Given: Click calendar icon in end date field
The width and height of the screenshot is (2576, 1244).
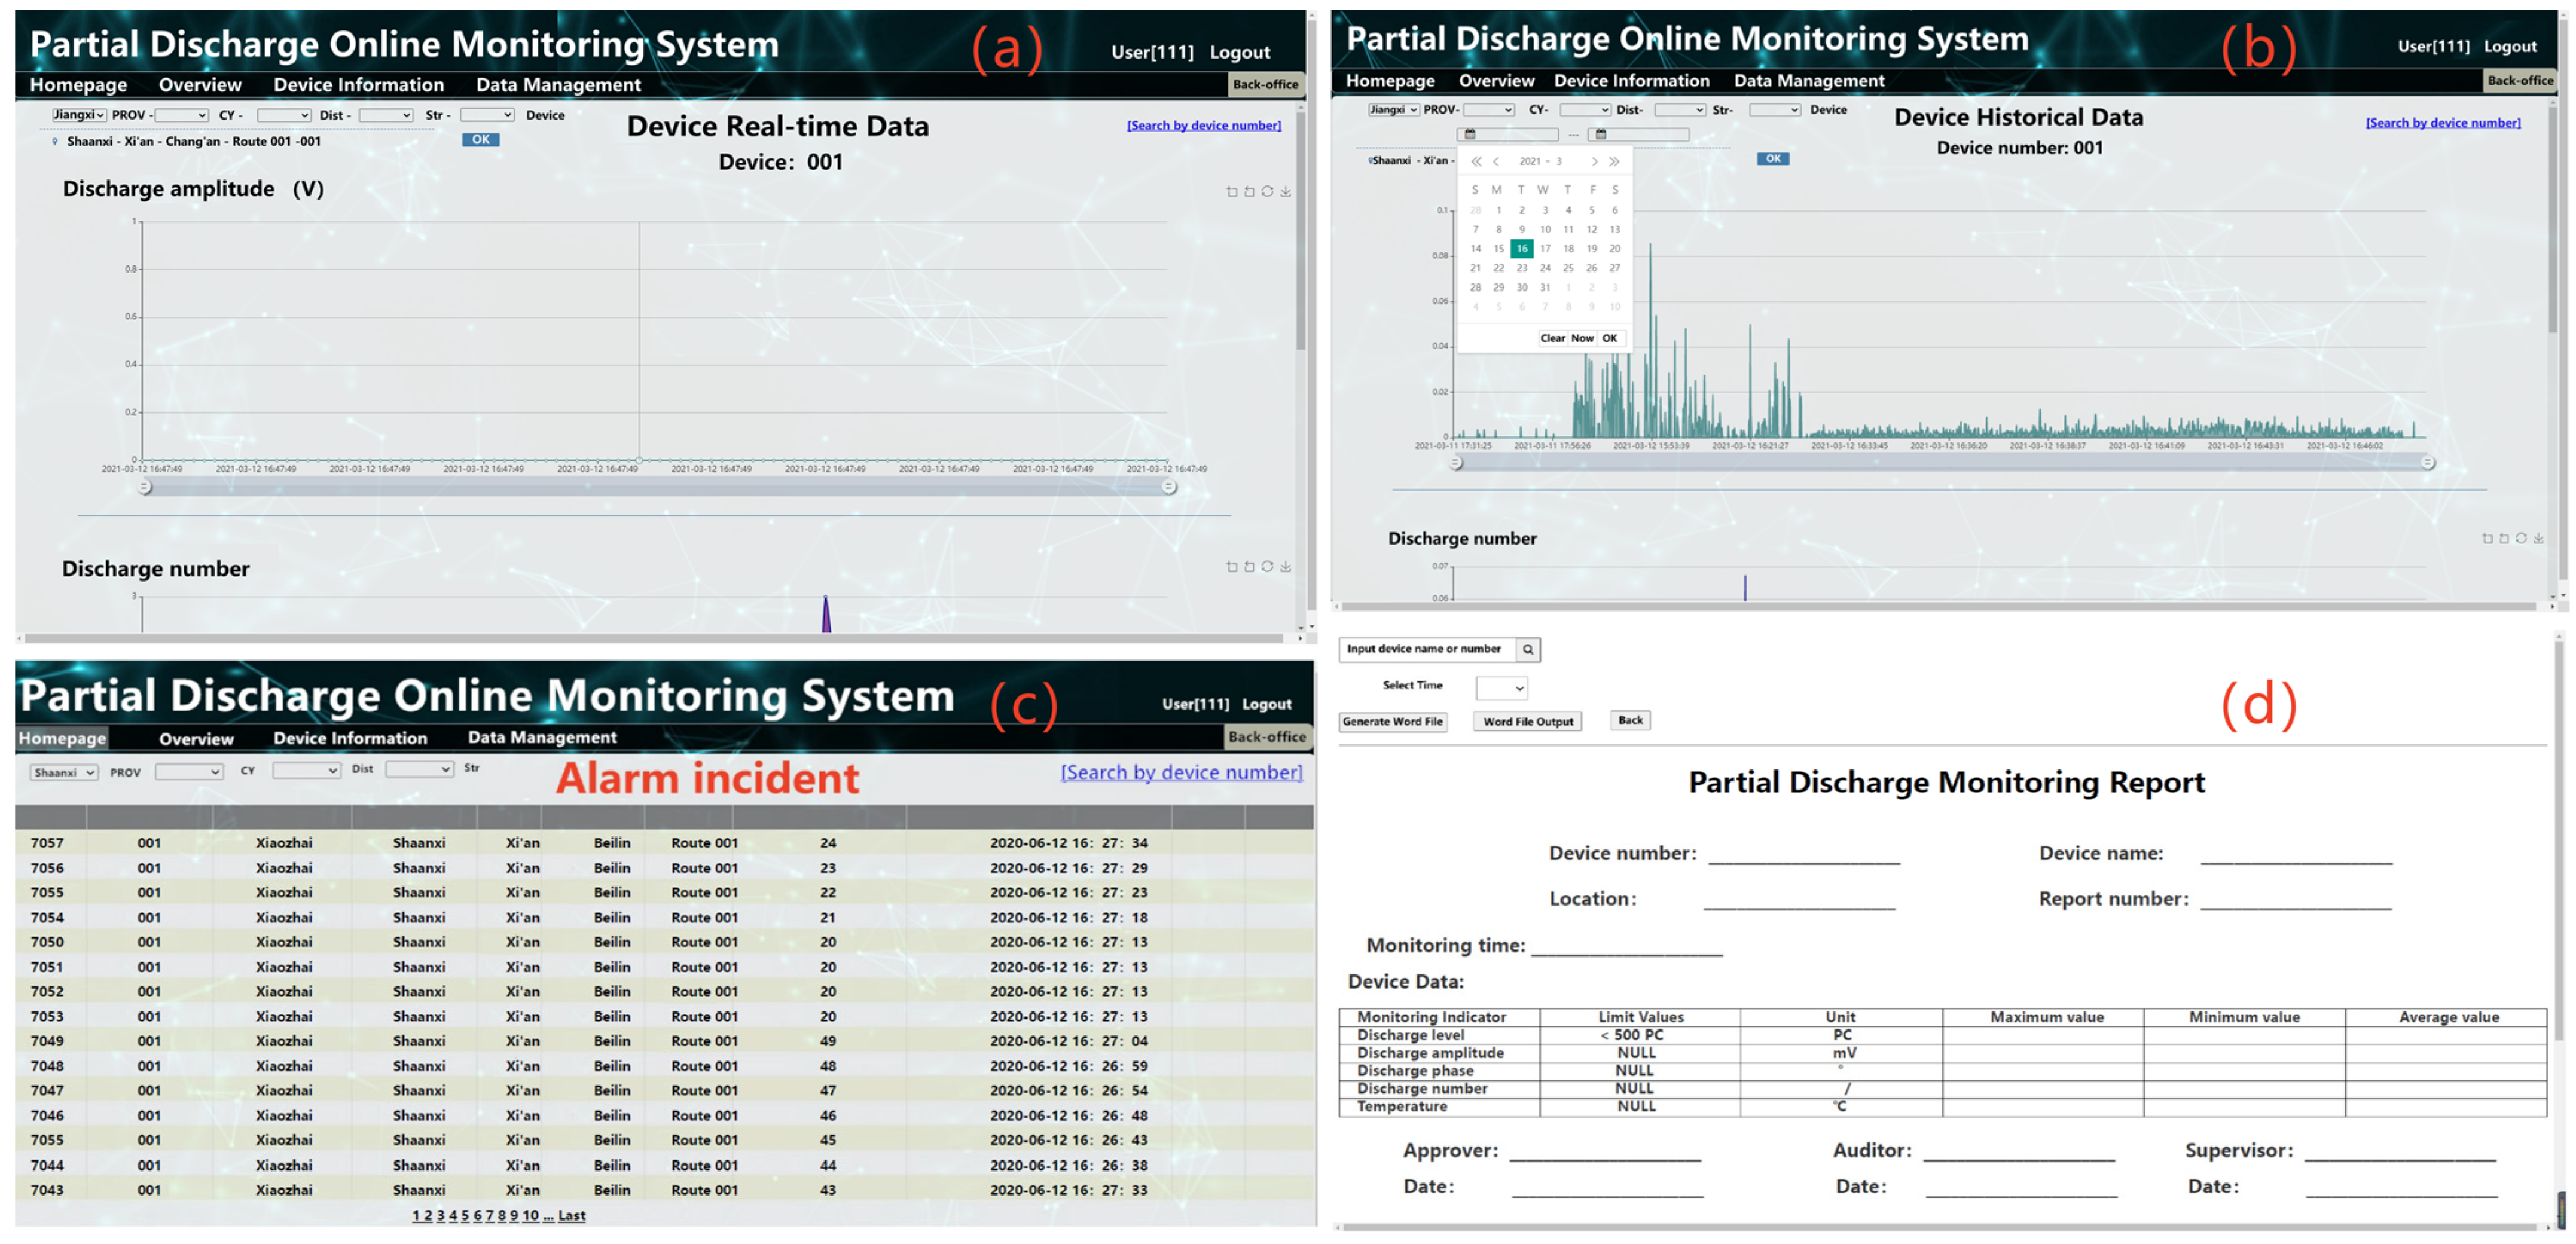Looking at the screenshot, I should coord(1601,134).
